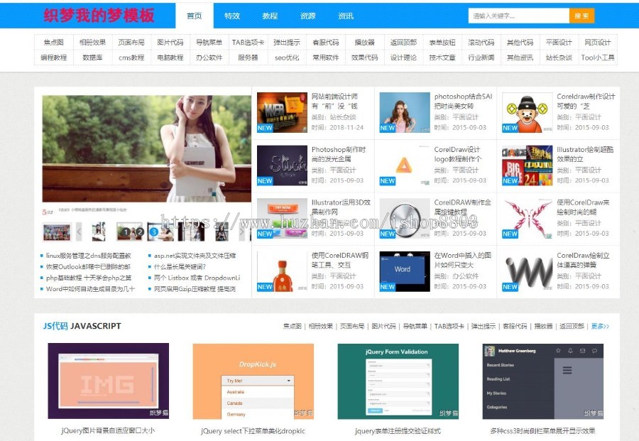Open the 首页 navigation tab

[x=195, y=16]
